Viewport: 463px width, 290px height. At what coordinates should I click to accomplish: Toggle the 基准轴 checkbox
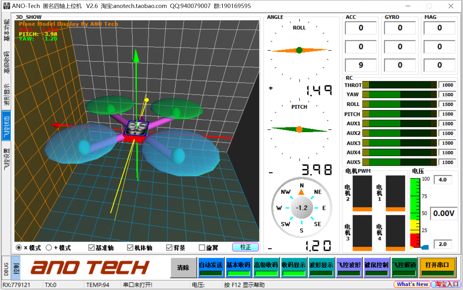[x=101, y=248]
